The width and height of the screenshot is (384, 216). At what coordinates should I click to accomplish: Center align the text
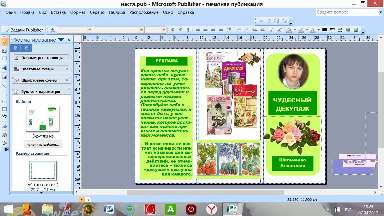[205, 30]
